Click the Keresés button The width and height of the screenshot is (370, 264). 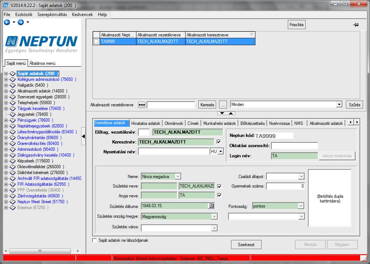207,105
